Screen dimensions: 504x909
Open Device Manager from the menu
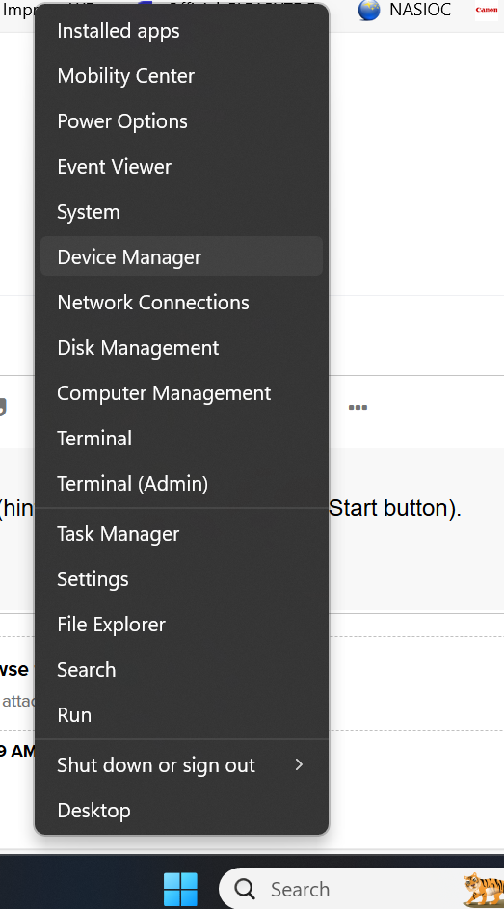(x=181, y=256)
